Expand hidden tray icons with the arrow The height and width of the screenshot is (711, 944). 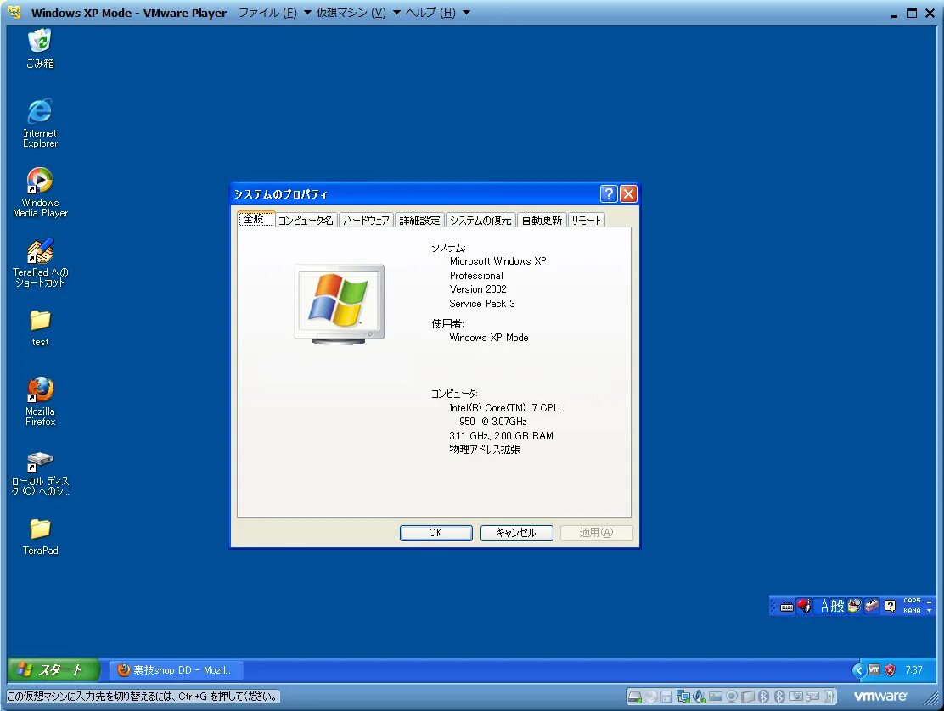[x=859, y=670]
